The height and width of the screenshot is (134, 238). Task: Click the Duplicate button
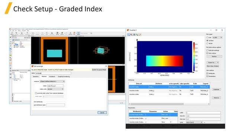click(x=216, y=89)
